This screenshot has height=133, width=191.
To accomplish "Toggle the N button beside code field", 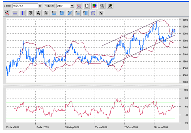I will pos(40,6).
